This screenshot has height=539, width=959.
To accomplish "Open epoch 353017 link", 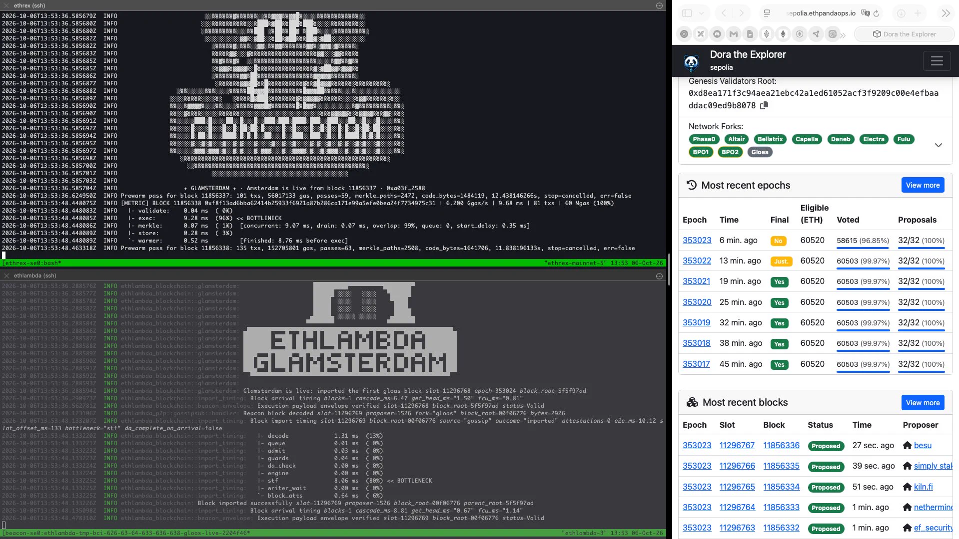I will pyautogui.click(x=696, y=364).
